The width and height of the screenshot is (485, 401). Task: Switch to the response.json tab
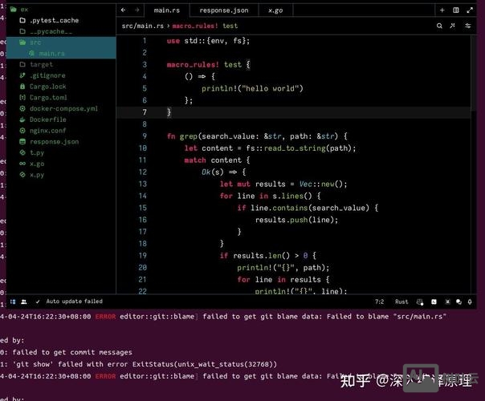[x=224, y=10]
